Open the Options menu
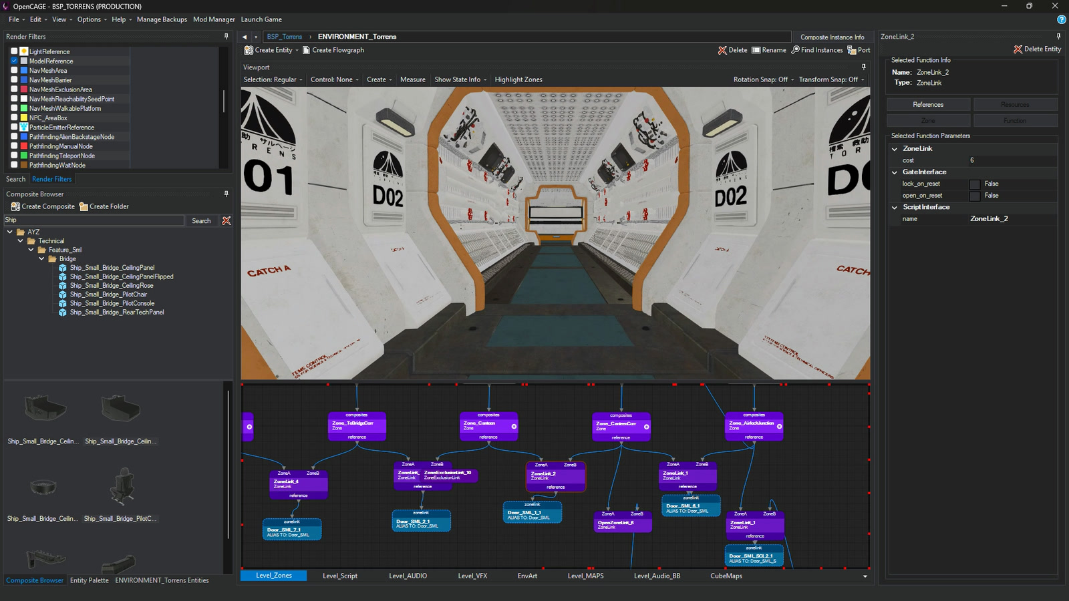Viewport: 1069px width, 601px height. pos(92,19)
